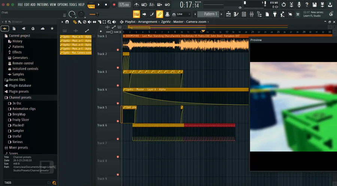337x186 pixels.
Task: Mute Track 1 with its dot
Action: tap(118, 50)
